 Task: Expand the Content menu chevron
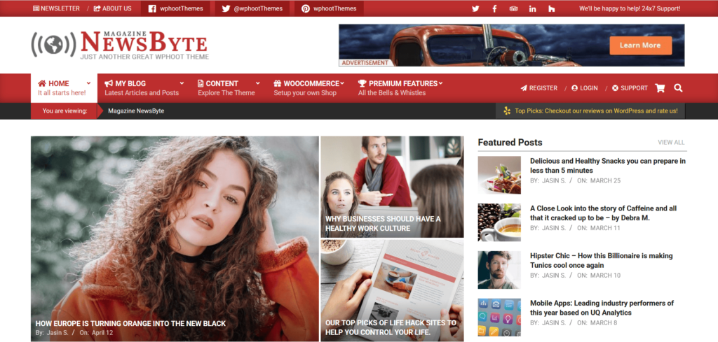pyautogui.click(x=258, y=83)
